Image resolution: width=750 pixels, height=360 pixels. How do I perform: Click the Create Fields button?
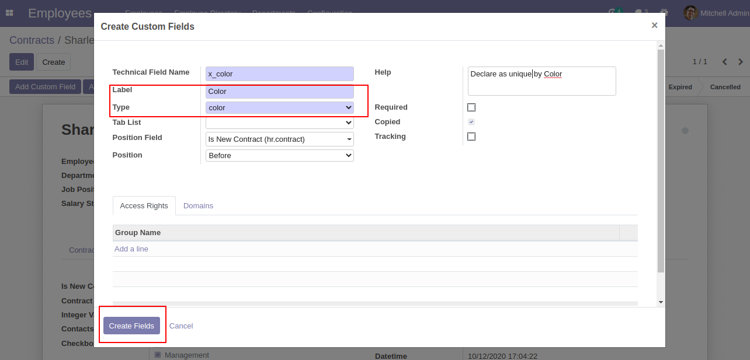point(131,326)
